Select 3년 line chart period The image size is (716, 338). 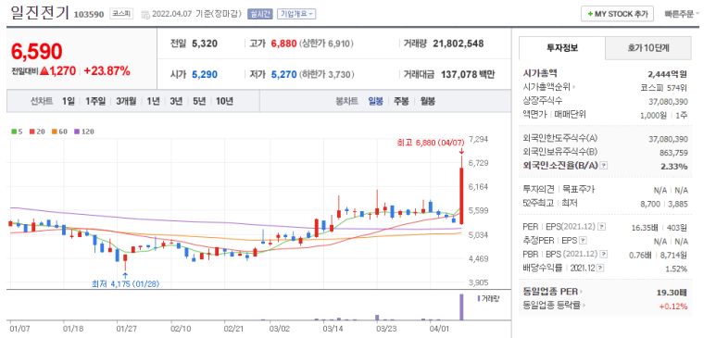[176, 101]
